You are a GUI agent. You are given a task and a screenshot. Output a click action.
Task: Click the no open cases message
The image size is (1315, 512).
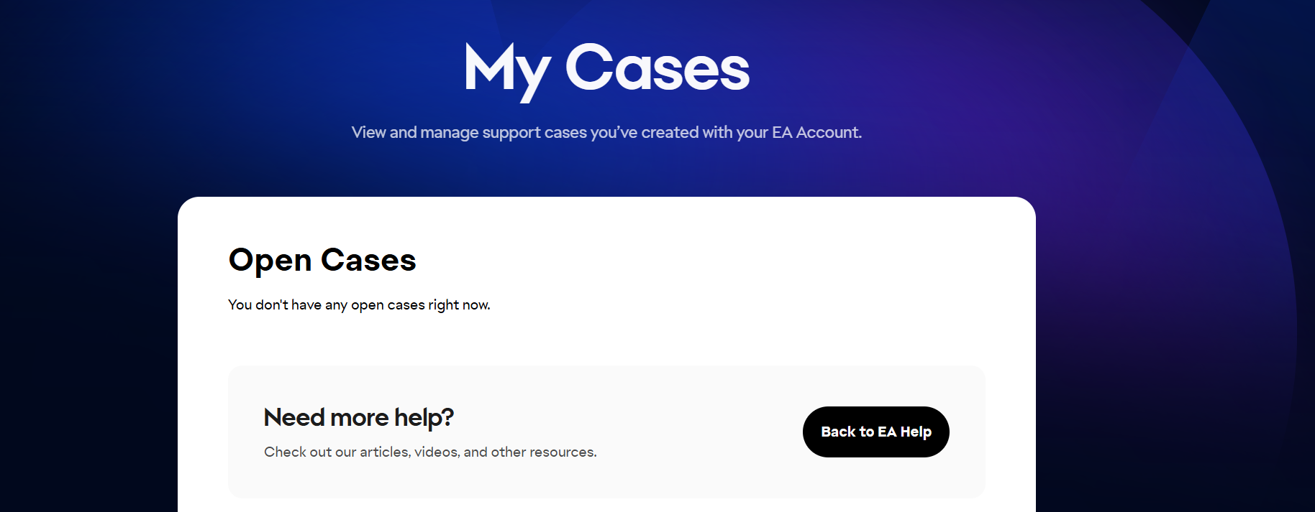point(358,304)
